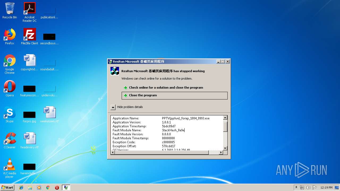Check online for a solution and close the program
The width and height of the screenshot is (340, 191).
click(x=175, y=88)
